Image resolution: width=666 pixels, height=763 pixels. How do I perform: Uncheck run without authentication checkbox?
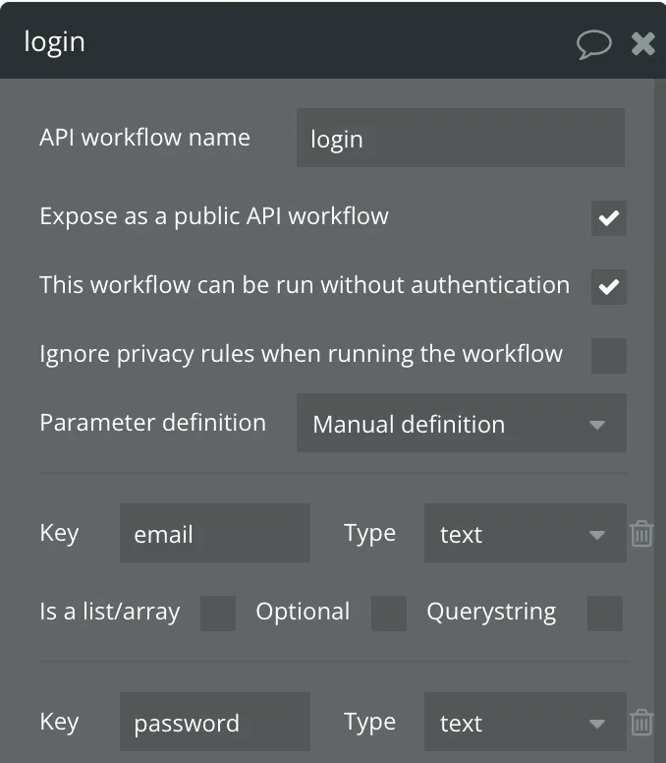[x=609, y=286]
